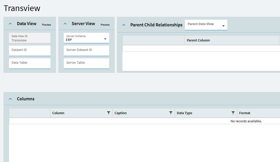Image resolution: width=280 pixels, height=162 pixels.
Task: Select the Server Table input
Action: (x=86, y=63)
